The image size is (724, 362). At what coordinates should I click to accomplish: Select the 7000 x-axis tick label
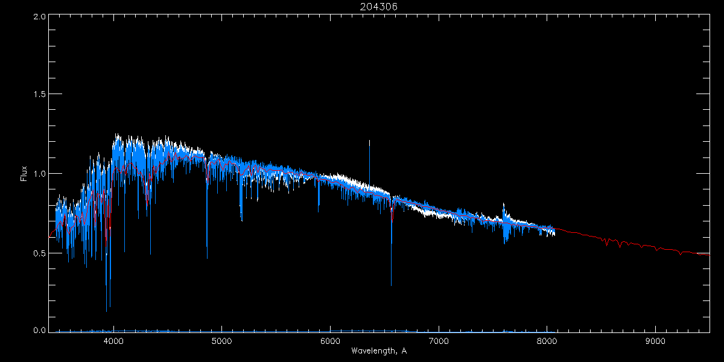439,340
